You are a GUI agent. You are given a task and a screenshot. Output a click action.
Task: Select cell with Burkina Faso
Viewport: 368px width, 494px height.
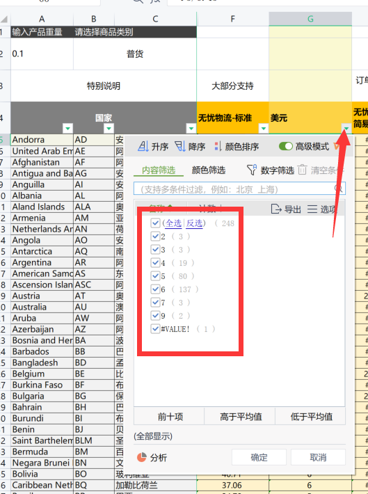coord(42,385)
